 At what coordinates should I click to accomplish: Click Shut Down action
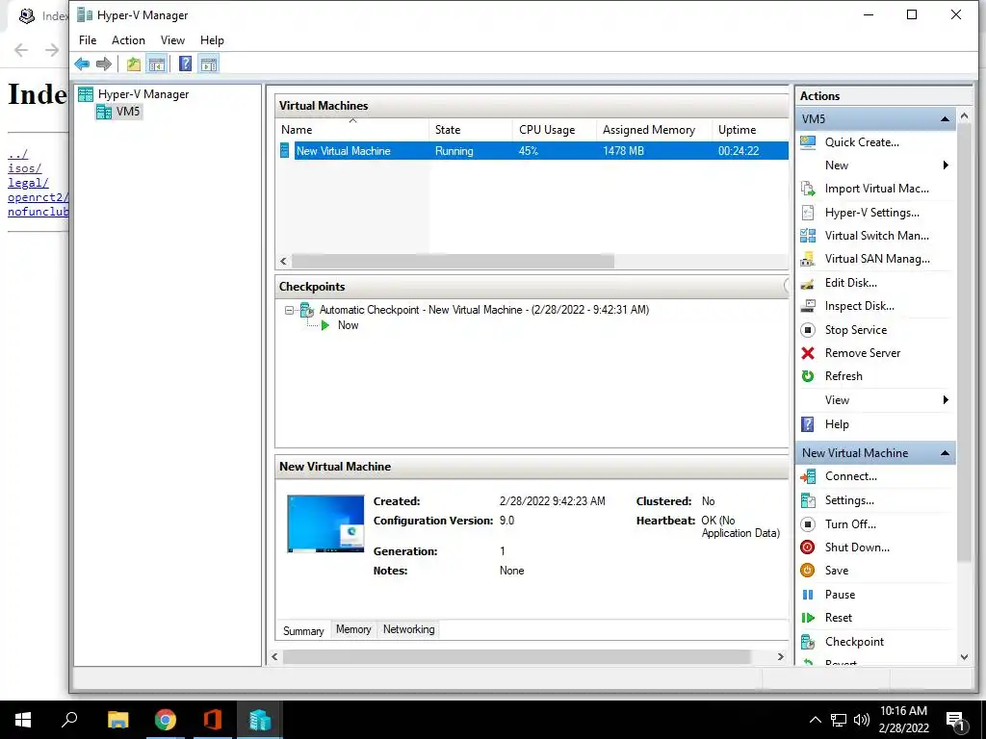click(x=856, y=548)
